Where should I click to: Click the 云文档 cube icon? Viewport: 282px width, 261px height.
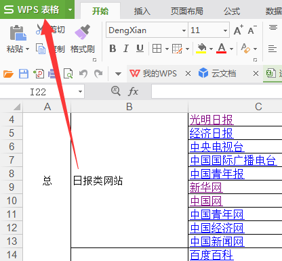203,73
